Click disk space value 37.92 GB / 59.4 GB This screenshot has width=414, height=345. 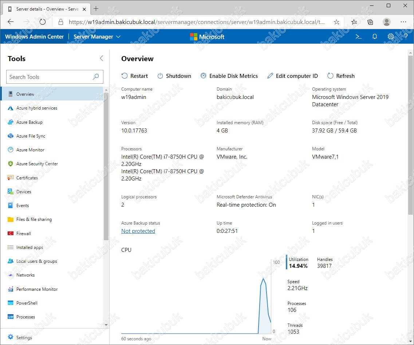click(334, 130)
